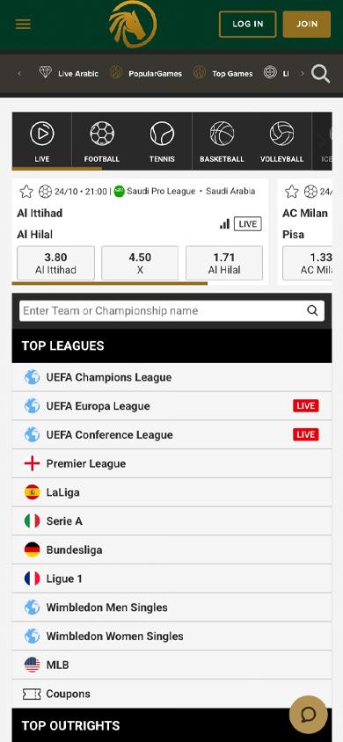Expand the UEFA Champions League row

pos(171,377)
